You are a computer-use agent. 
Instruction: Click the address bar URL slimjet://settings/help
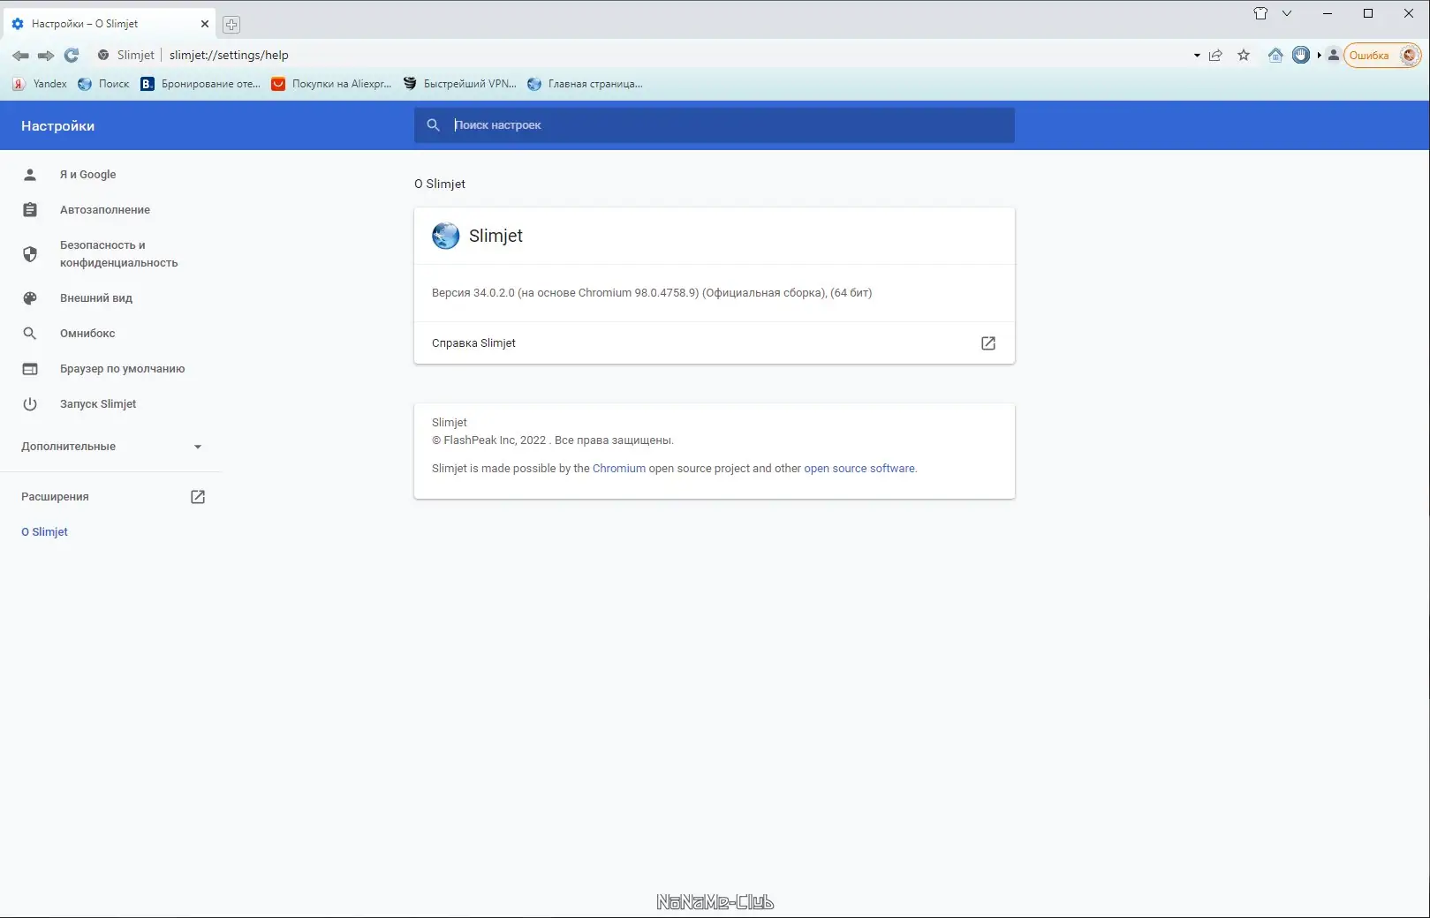point(229,55)
